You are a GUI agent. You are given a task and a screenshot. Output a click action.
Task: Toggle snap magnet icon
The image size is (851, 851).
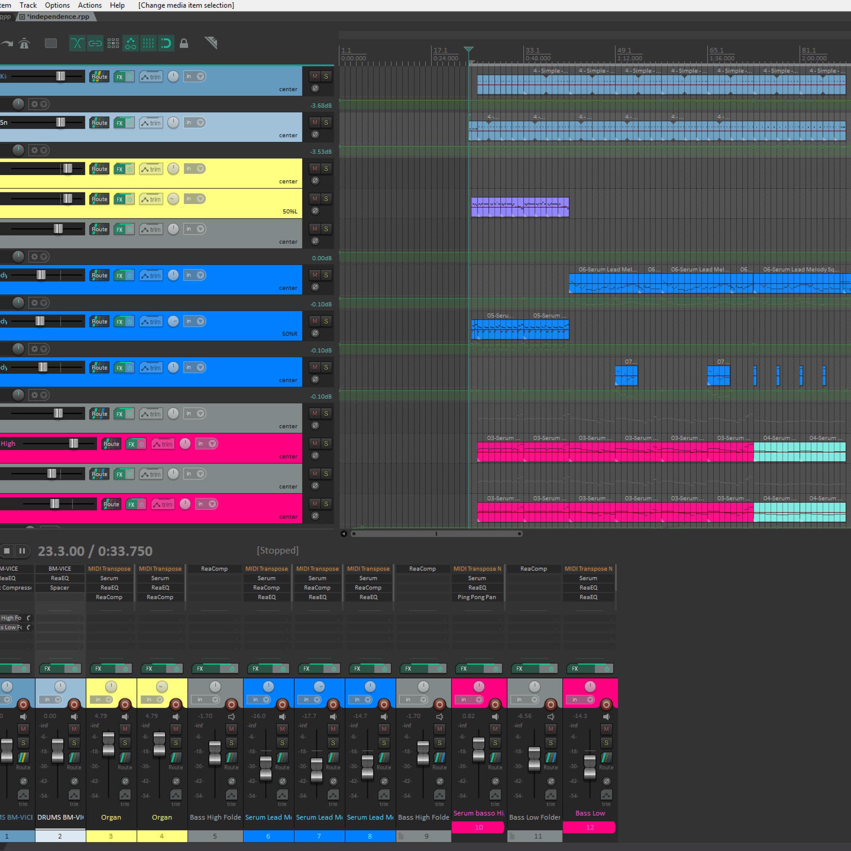(166, 43)
